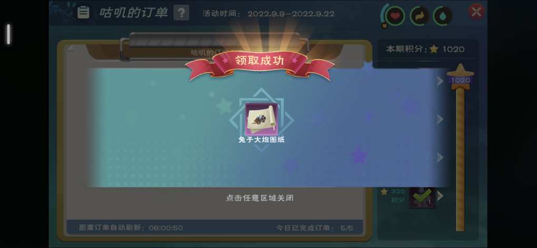Click the star icon beside 本期积分
Viewport: 537px width, 248px height.
click(434, 49)
